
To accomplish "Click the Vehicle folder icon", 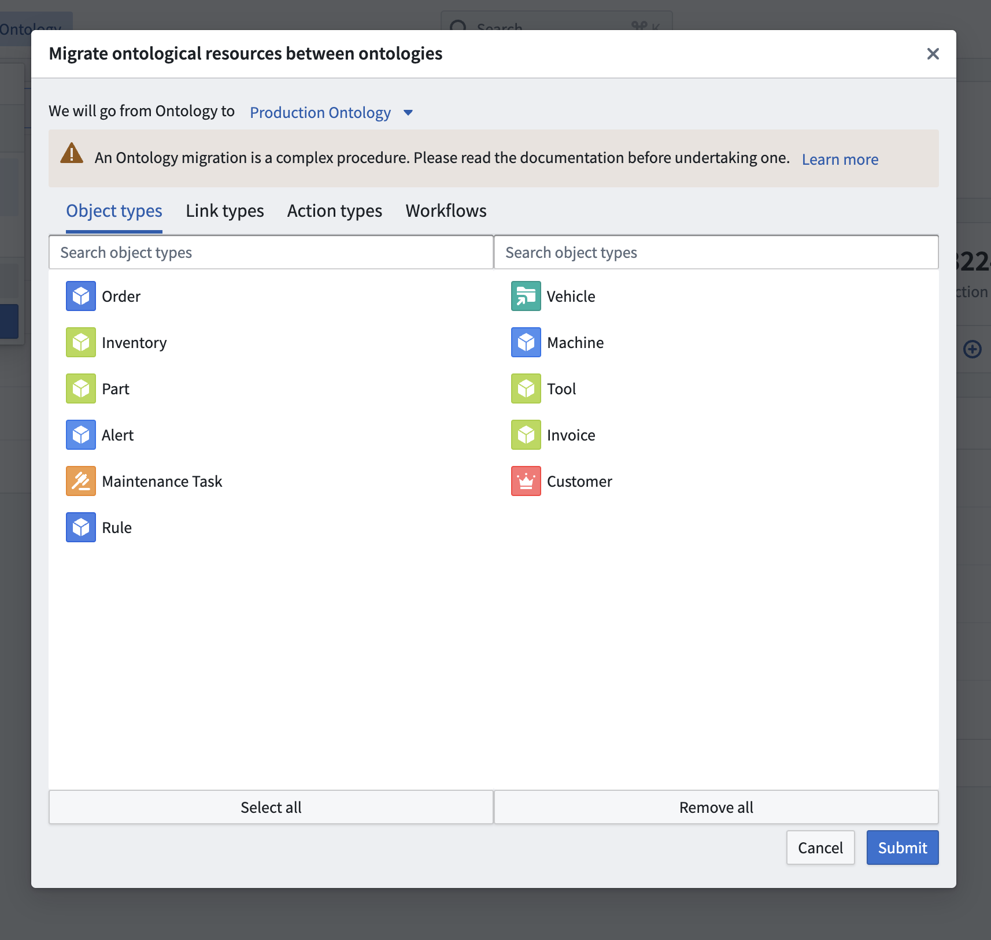I will click(x=526, y=296).
